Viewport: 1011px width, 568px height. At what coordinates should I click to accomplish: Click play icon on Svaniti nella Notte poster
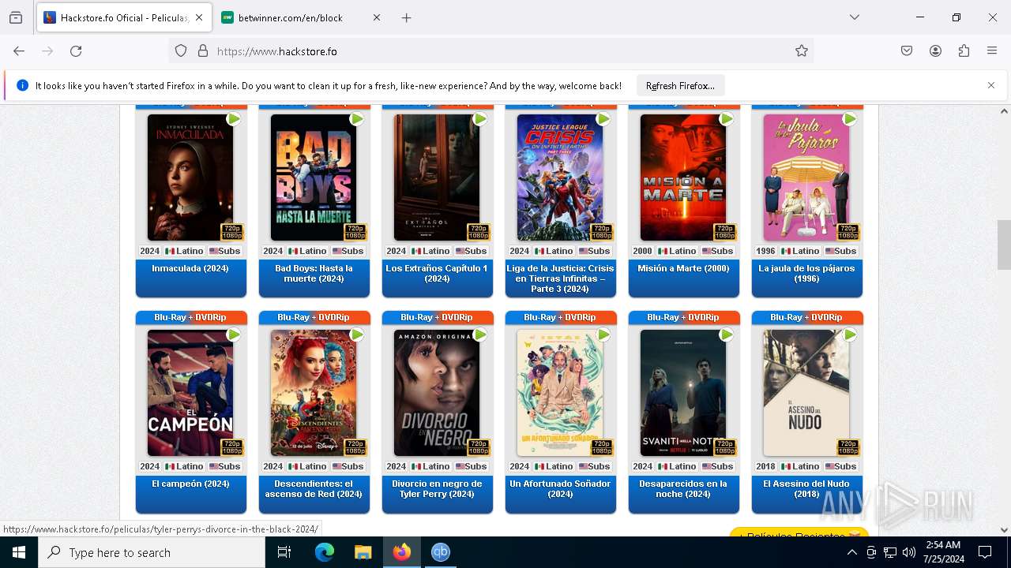click(x=727, y=334)
